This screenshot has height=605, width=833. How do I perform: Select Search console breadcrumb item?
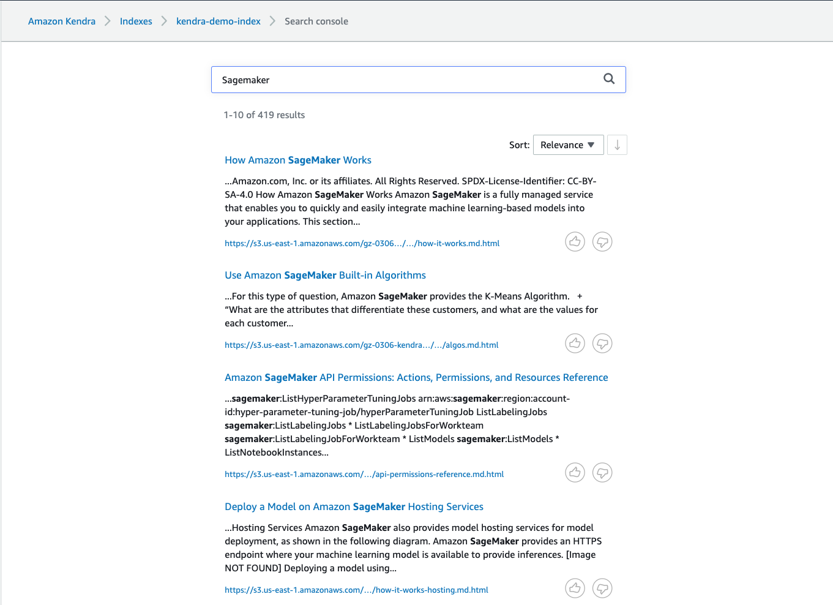[x=316, y=21]
